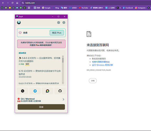Open the X bookmark in bookmarks bar
Viewport: 151px width, 131px height.
pyautogui.click(x=119, y=8)
